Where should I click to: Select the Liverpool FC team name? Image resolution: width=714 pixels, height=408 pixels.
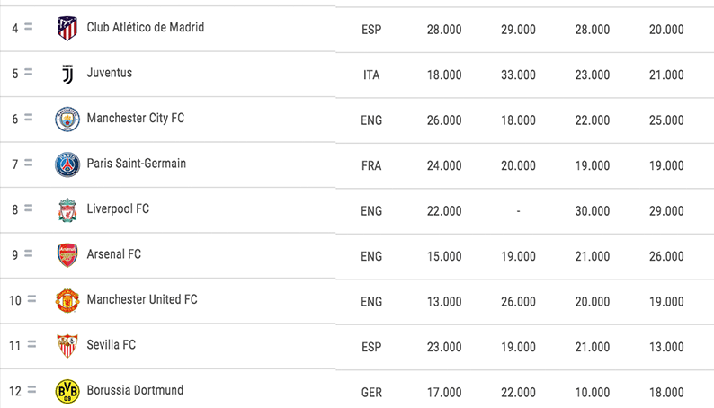118,209
